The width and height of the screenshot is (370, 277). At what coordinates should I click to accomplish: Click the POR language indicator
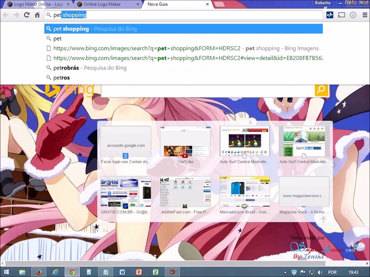coord(332,272)
